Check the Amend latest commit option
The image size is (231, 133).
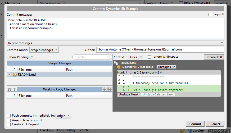[x=9, y=120]
